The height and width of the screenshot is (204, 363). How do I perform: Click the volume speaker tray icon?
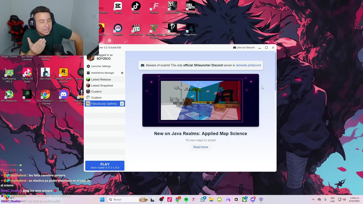point(345,199)
